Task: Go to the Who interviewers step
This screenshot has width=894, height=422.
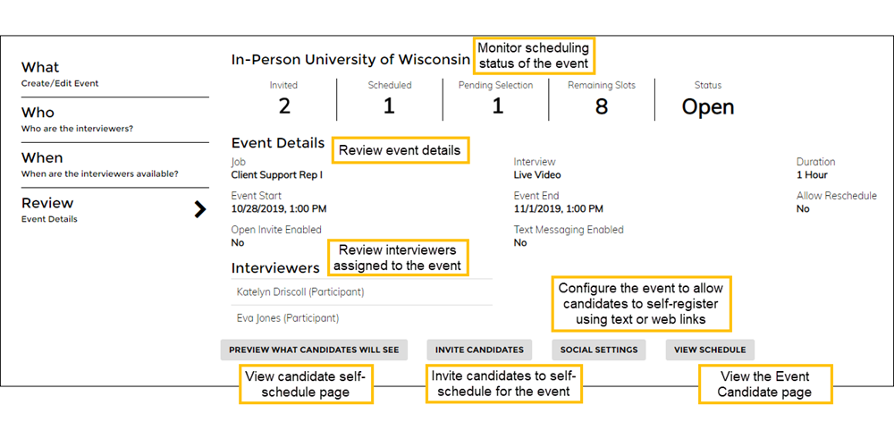Action: pyautogui.click(x=77, y=120)
